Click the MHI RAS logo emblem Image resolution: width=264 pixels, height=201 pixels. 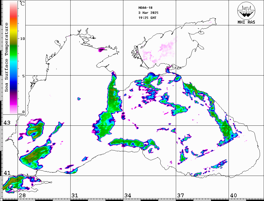[x=246, y=11]
